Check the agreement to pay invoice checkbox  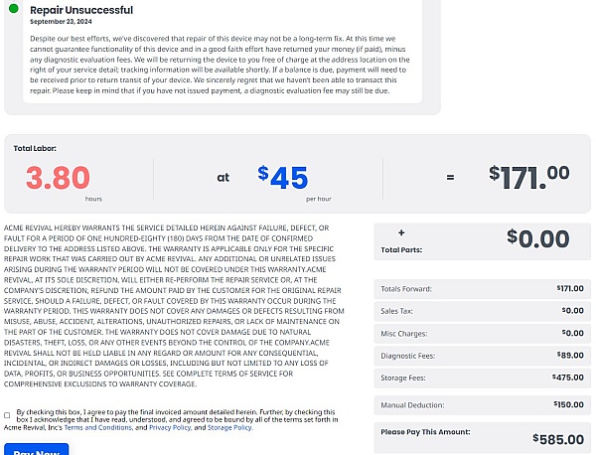(x=8, y=415)
